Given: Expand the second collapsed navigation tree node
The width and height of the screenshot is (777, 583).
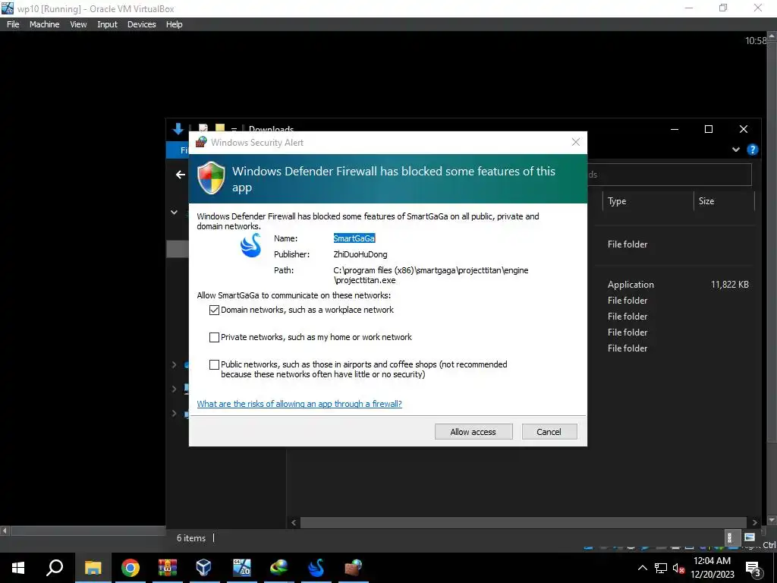Looking at the screenshot, I should (x=174, y=389).
